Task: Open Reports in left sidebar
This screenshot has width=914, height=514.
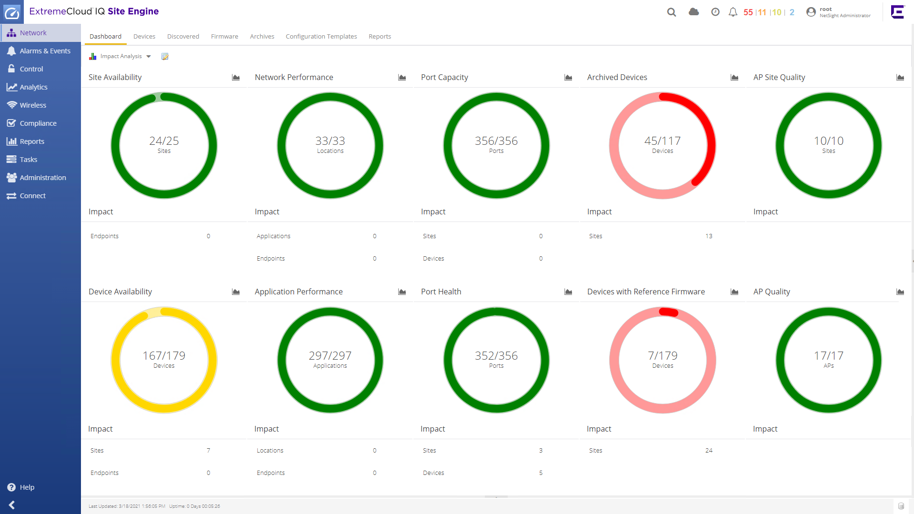Action: (x=40, y=141)
